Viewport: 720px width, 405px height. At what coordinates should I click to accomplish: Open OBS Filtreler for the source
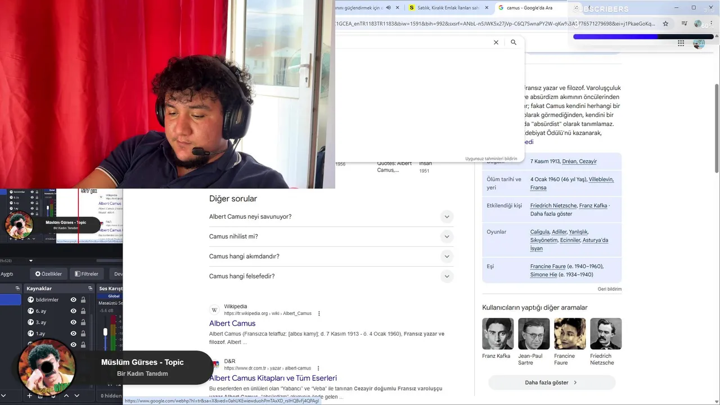[86, 274]
